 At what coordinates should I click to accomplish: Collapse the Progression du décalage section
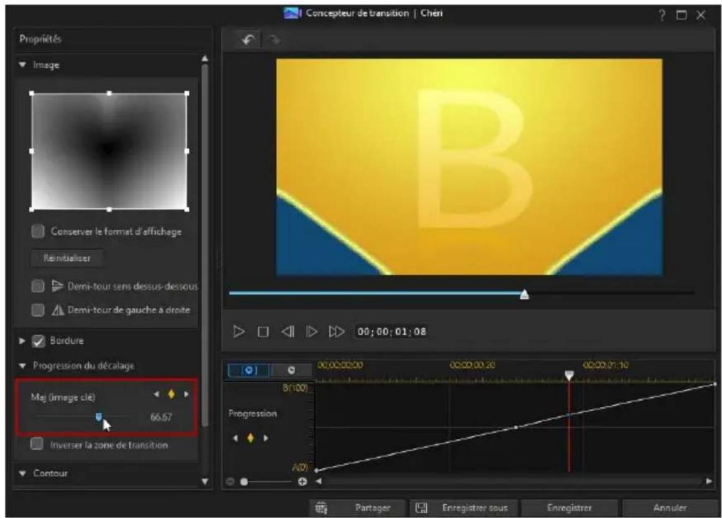pos(22,366)
